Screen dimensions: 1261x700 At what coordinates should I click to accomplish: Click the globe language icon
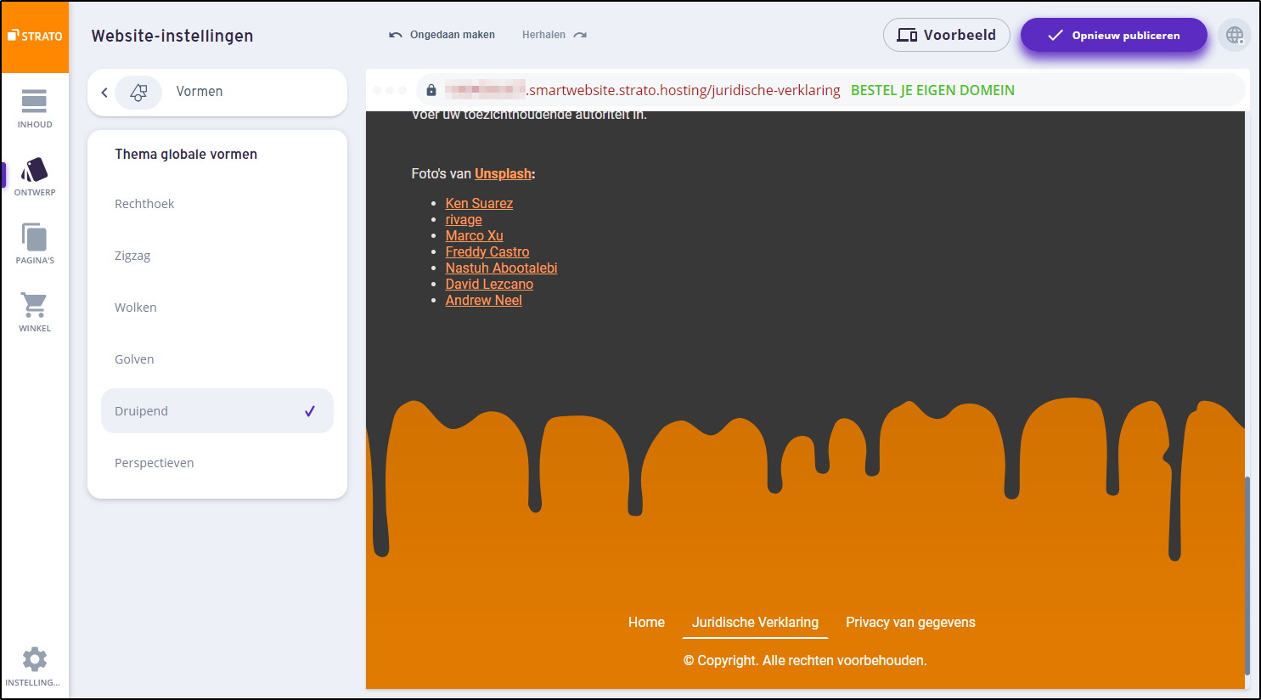pyautogui.click(x=1235, y=36)
